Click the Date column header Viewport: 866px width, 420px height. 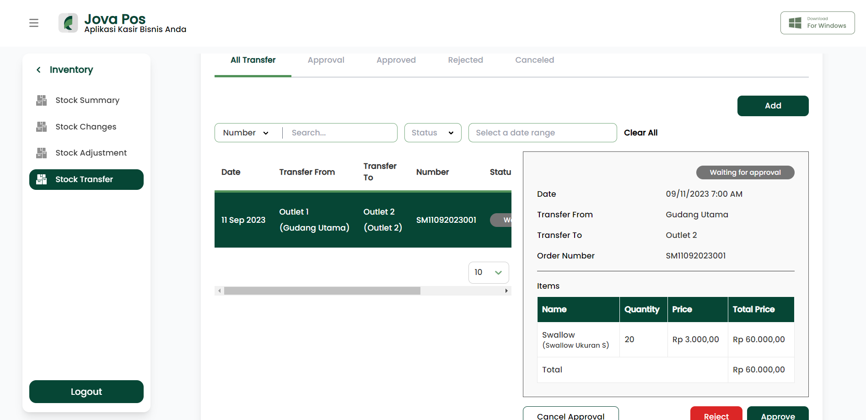click(231, 172)
